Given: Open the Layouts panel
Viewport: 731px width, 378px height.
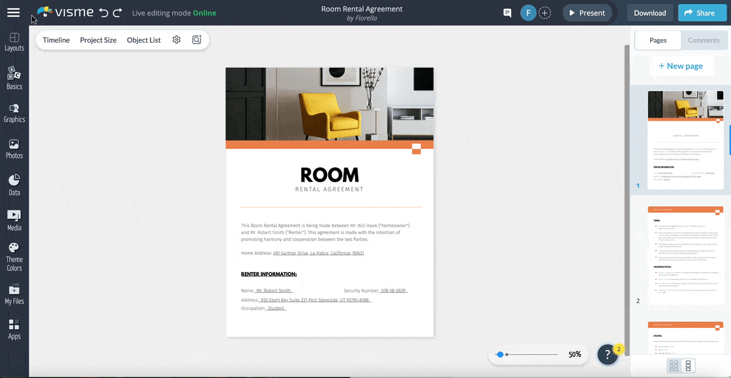Looking at the screenshot, I should [14, 41].
